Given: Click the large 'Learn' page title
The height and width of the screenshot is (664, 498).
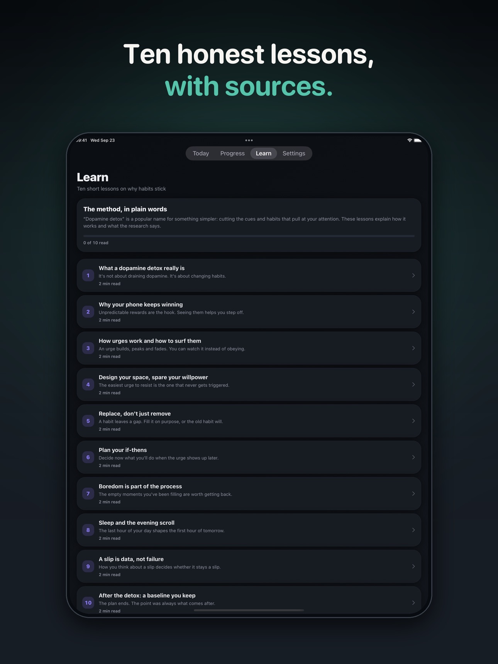Looking at the screenshot, I should (93, 177).
